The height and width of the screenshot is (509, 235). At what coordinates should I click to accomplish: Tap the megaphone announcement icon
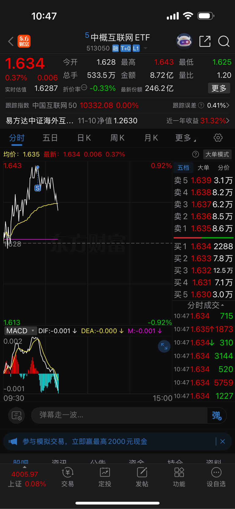(13, 441)
